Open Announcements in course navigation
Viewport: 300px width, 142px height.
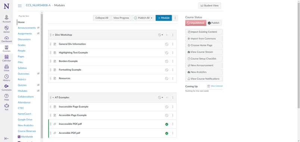click(x=26, y=28)
